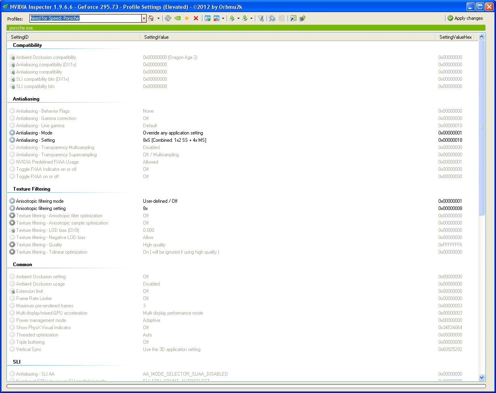Open the dropdown beside remove application icon
The height and width of the screenshot is (393, 496).
[223, 18]
